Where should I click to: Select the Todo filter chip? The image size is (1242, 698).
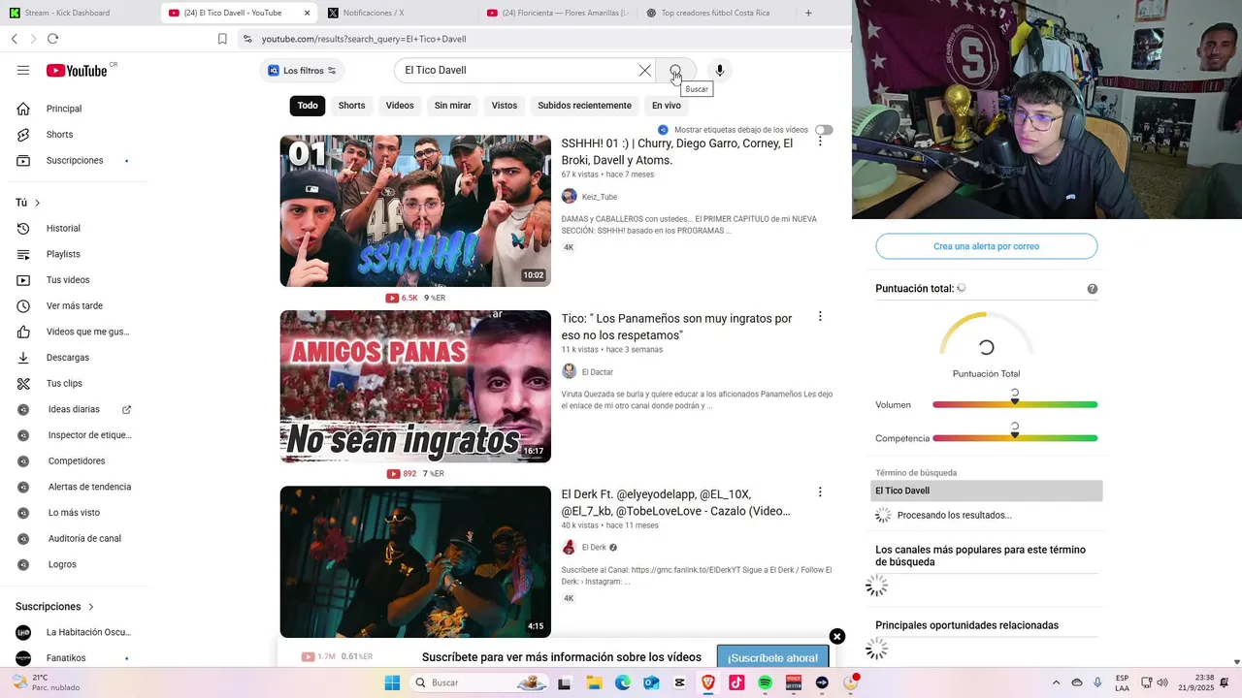[x=308, y=106]
